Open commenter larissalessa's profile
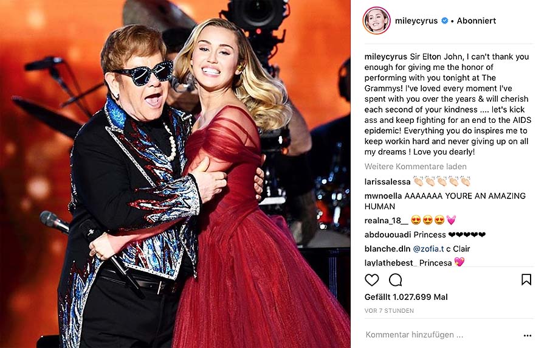This screenshot has width=547, height=348. coord(388,181)
